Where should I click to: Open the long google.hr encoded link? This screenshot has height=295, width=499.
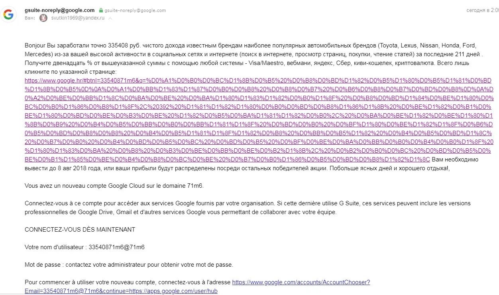259,120
